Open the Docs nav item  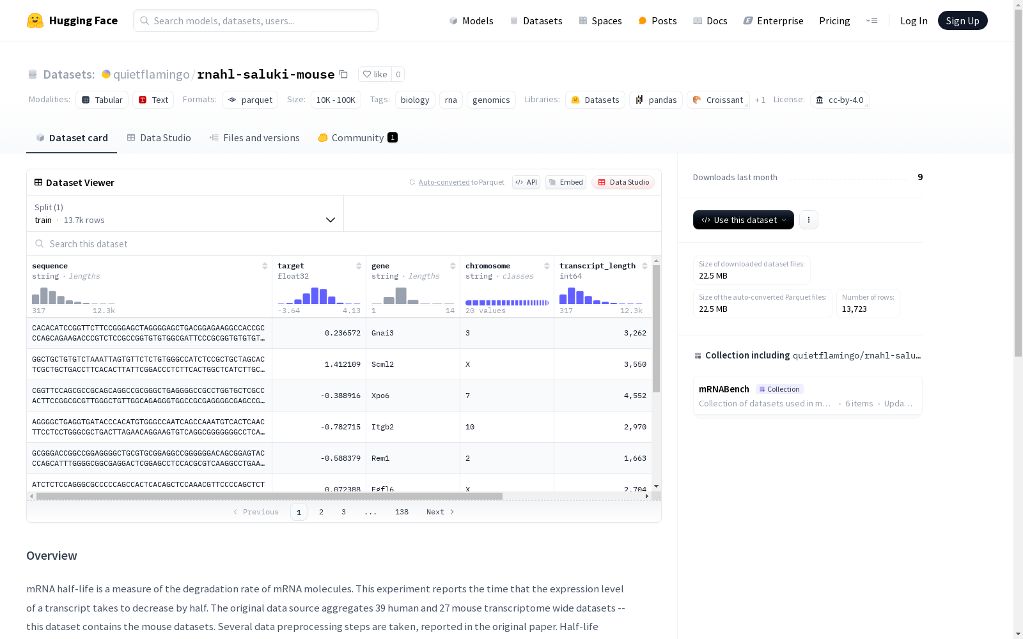710,20
